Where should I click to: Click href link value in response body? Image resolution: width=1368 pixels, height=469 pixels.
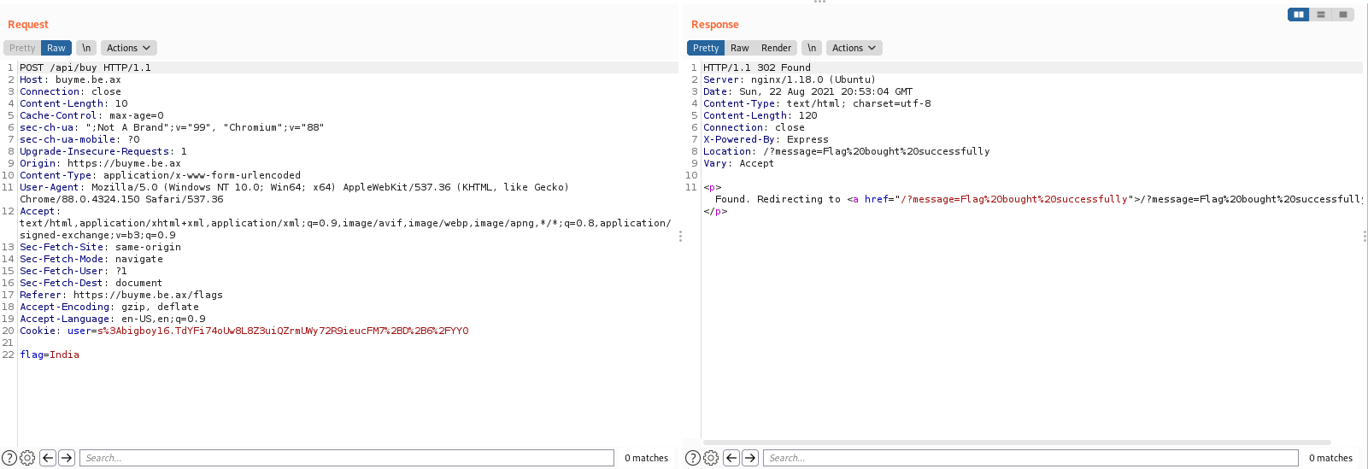[1014, 199]
